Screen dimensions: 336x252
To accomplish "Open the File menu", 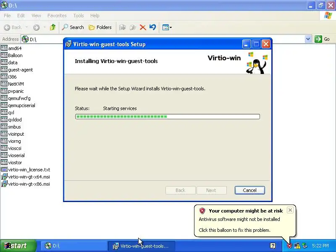I will pyautogui.click(x=7, y=16).
